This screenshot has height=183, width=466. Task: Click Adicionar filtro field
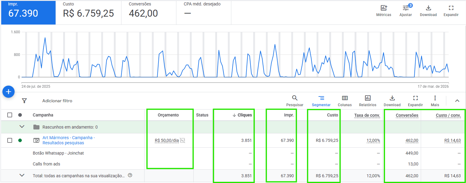point(57,101)
